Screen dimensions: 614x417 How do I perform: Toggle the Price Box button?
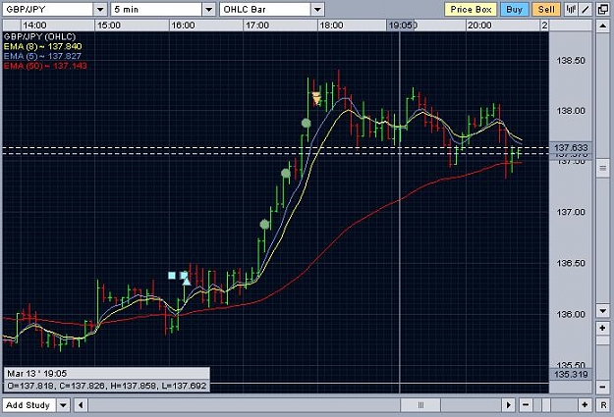pos(471,10)
